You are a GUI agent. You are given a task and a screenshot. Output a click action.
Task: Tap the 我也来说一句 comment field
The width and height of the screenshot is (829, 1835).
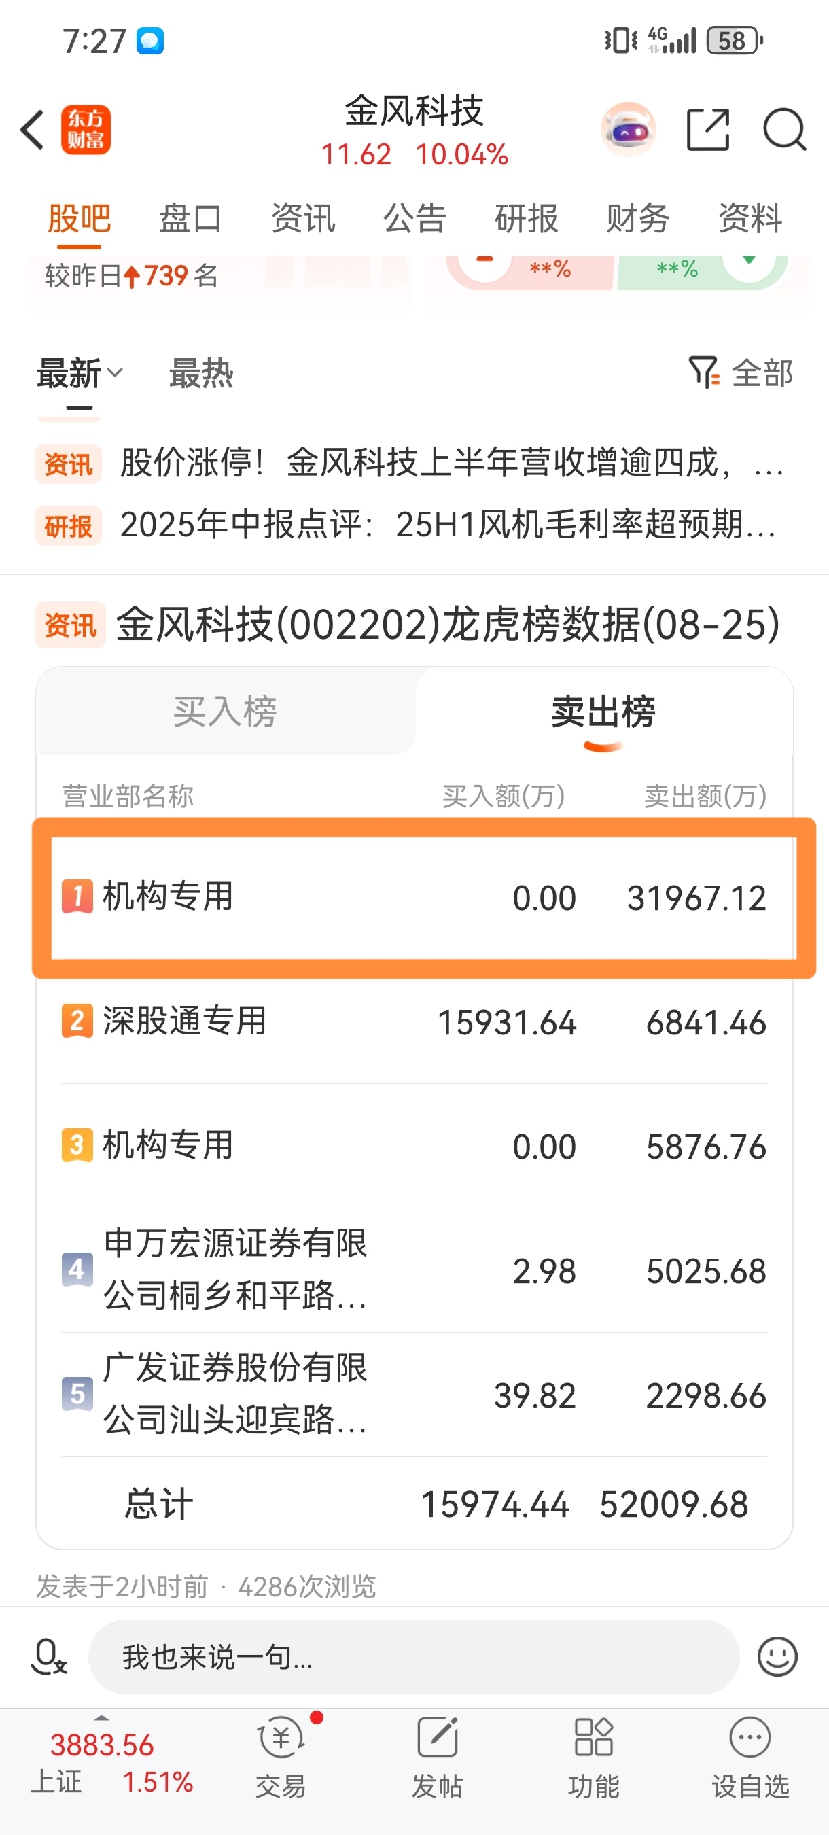(x=414, y=1657)
